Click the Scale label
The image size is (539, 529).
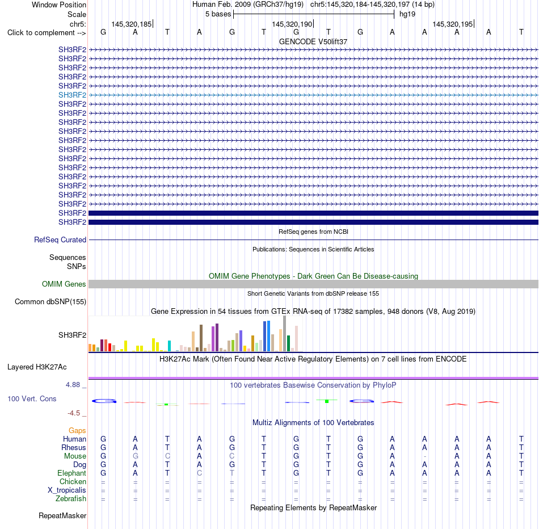coord(77,14)
